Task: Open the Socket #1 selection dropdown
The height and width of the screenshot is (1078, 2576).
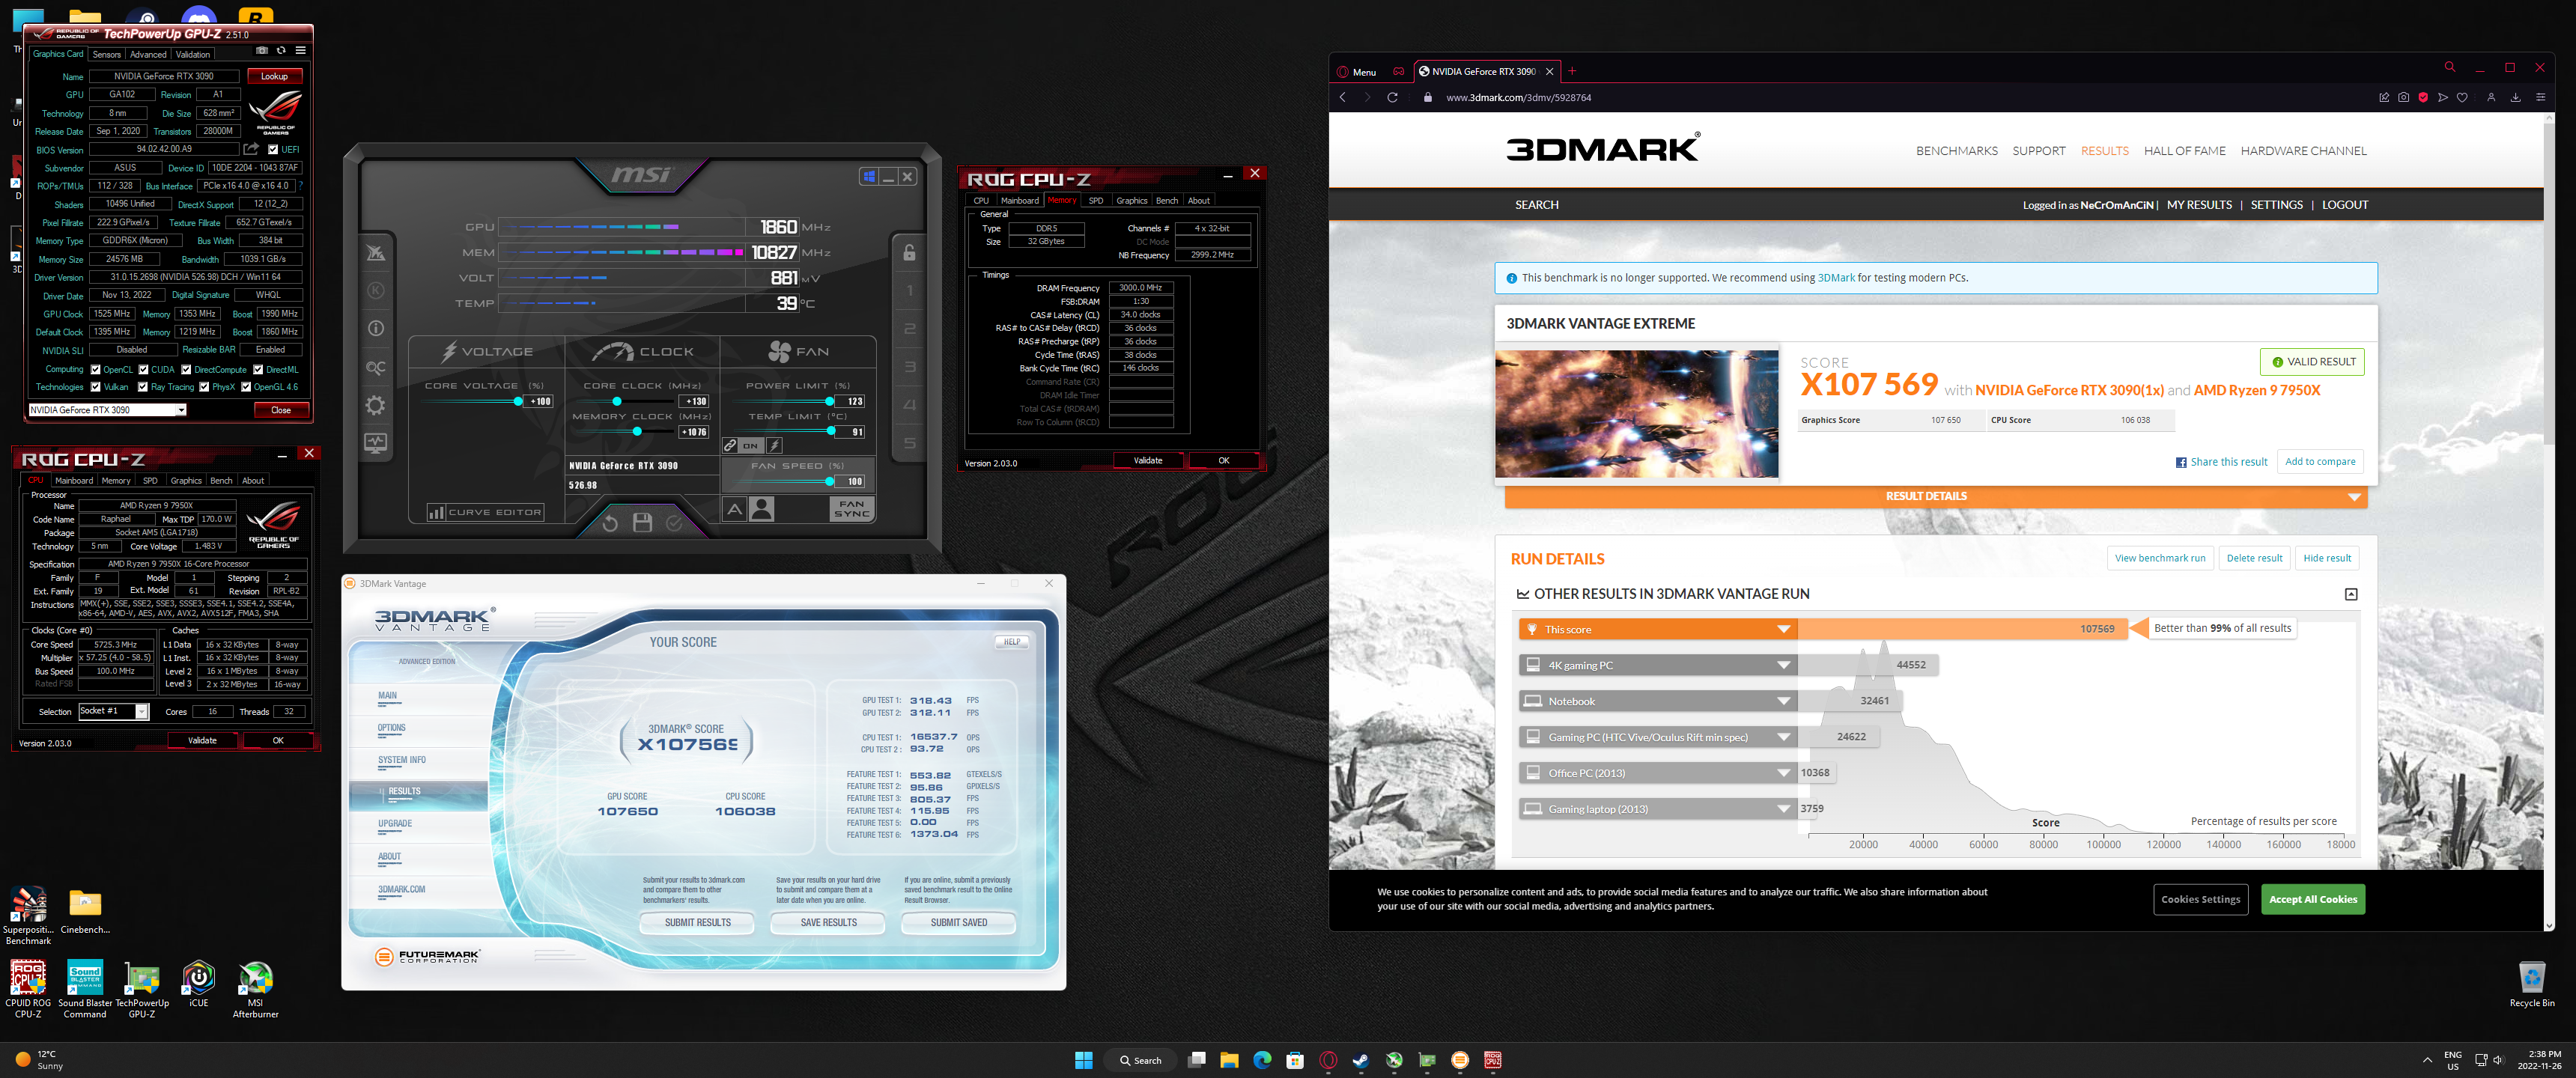Action: (114, 711)
